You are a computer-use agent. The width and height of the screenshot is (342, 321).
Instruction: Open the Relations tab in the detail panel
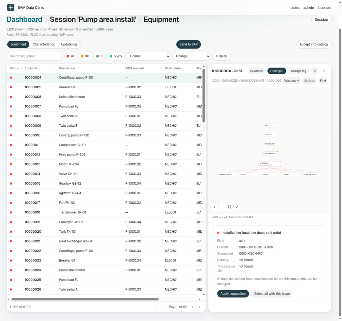click(256, 71)
